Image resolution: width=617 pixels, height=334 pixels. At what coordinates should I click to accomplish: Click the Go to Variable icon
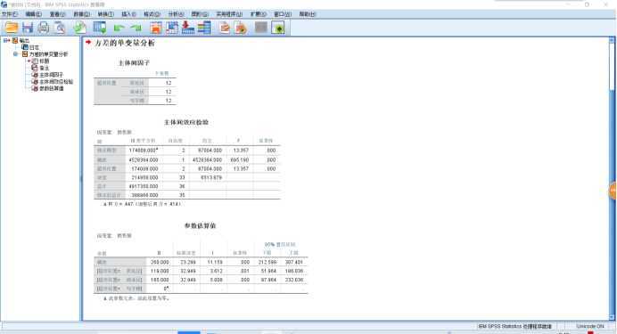[x=188, y=28]
